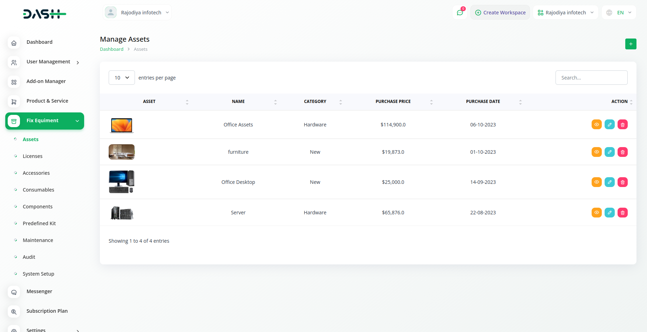The image size is (647, 332).
Task: Go to Licenses in sidebar
Action: click(33, 156)
